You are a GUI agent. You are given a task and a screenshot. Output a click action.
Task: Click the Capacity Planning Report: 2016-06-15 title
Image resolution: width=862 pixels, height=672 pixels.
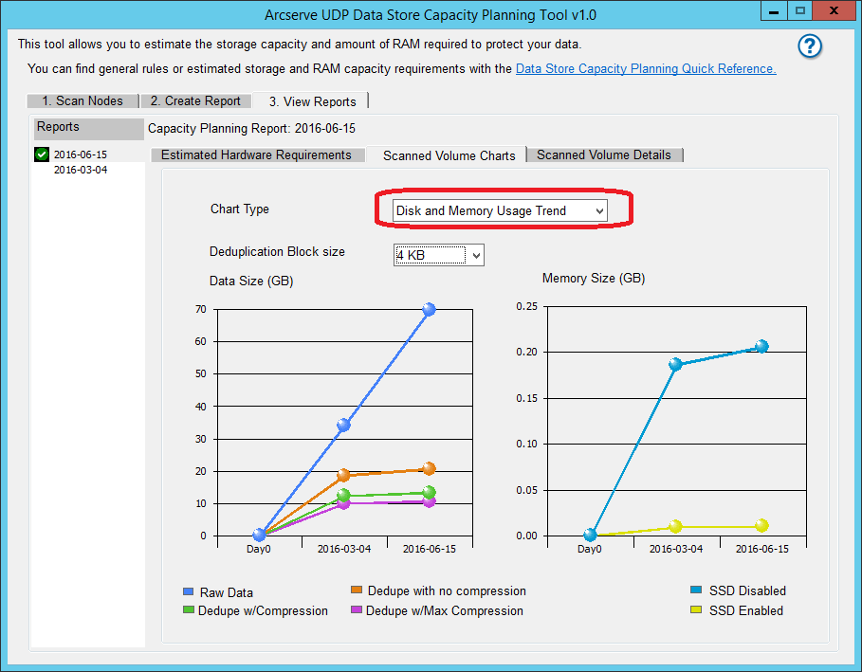point(252,129)
